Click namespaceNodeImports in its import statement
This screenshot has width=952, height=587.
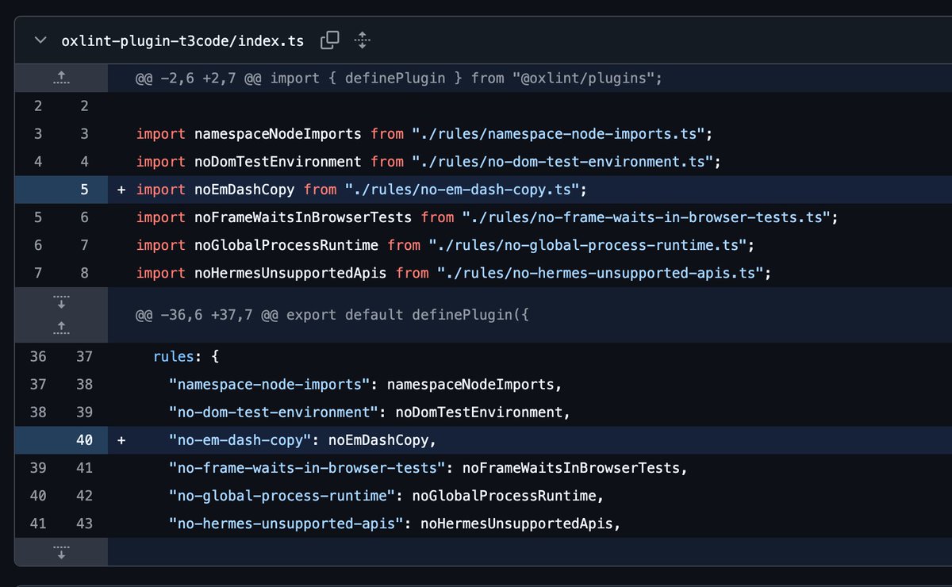point(278,134)
